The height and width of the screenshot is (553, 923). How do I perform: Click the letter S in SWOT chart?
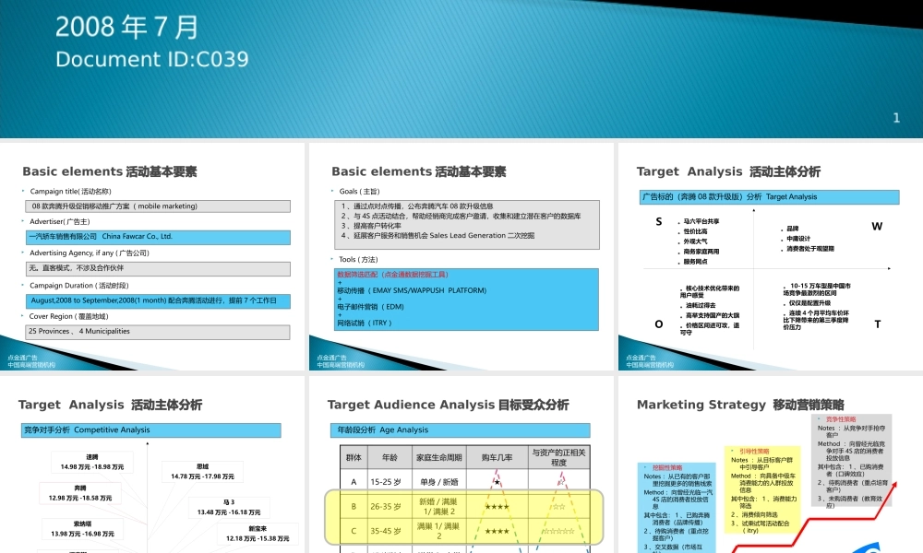[659, 221]
